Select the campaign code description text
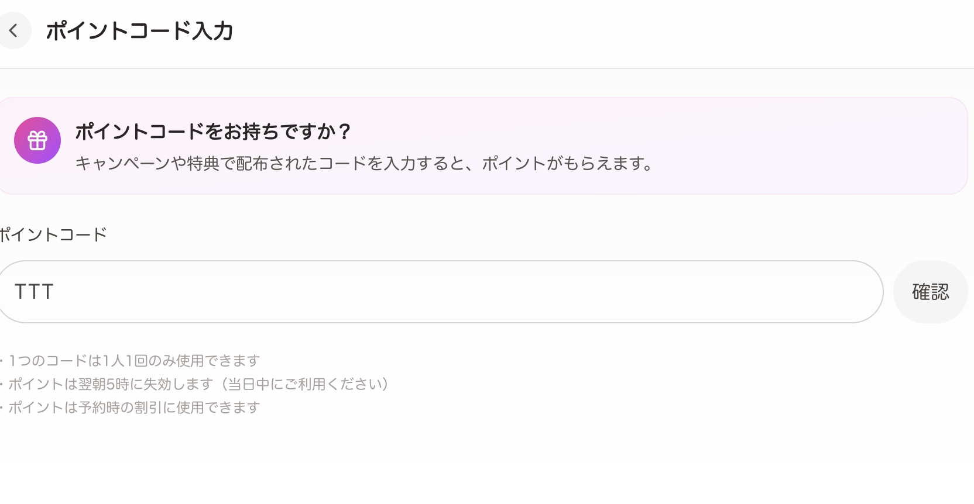 tap(364, 163)
